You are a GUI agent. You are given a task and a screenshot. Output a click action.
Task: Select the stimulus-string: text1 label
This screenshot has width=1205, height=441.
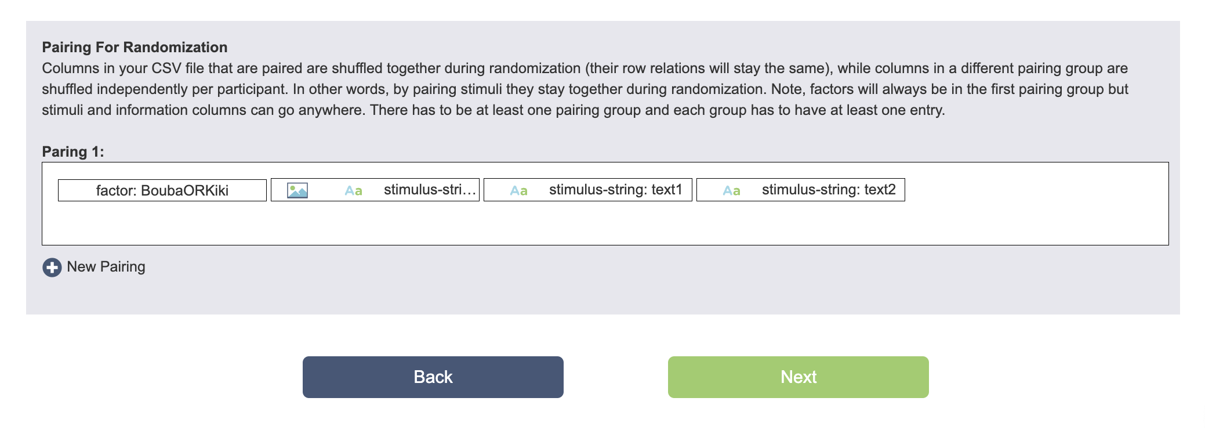tap(616, 190)
